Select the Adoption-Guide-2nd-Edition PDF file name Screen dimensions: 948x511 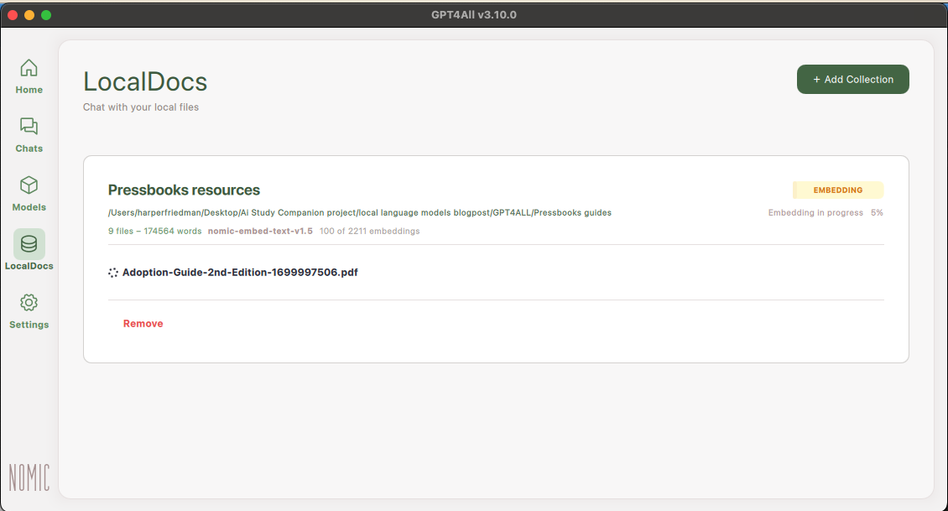click(x=240, y=273)
